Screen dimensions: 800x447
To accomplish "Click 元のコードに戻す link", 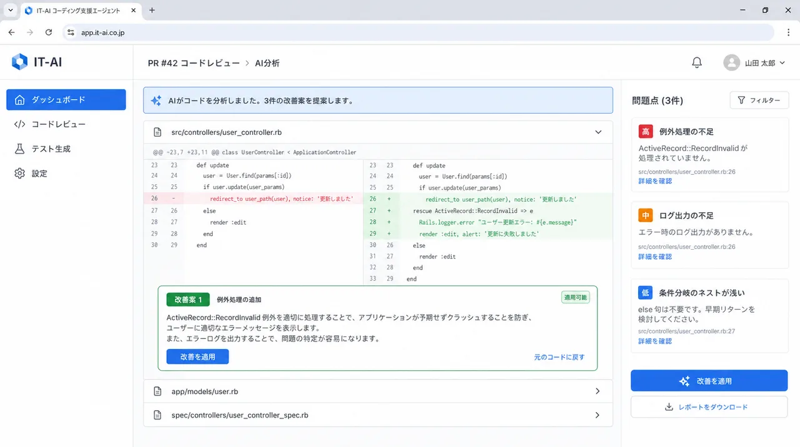I will [559, 357].
